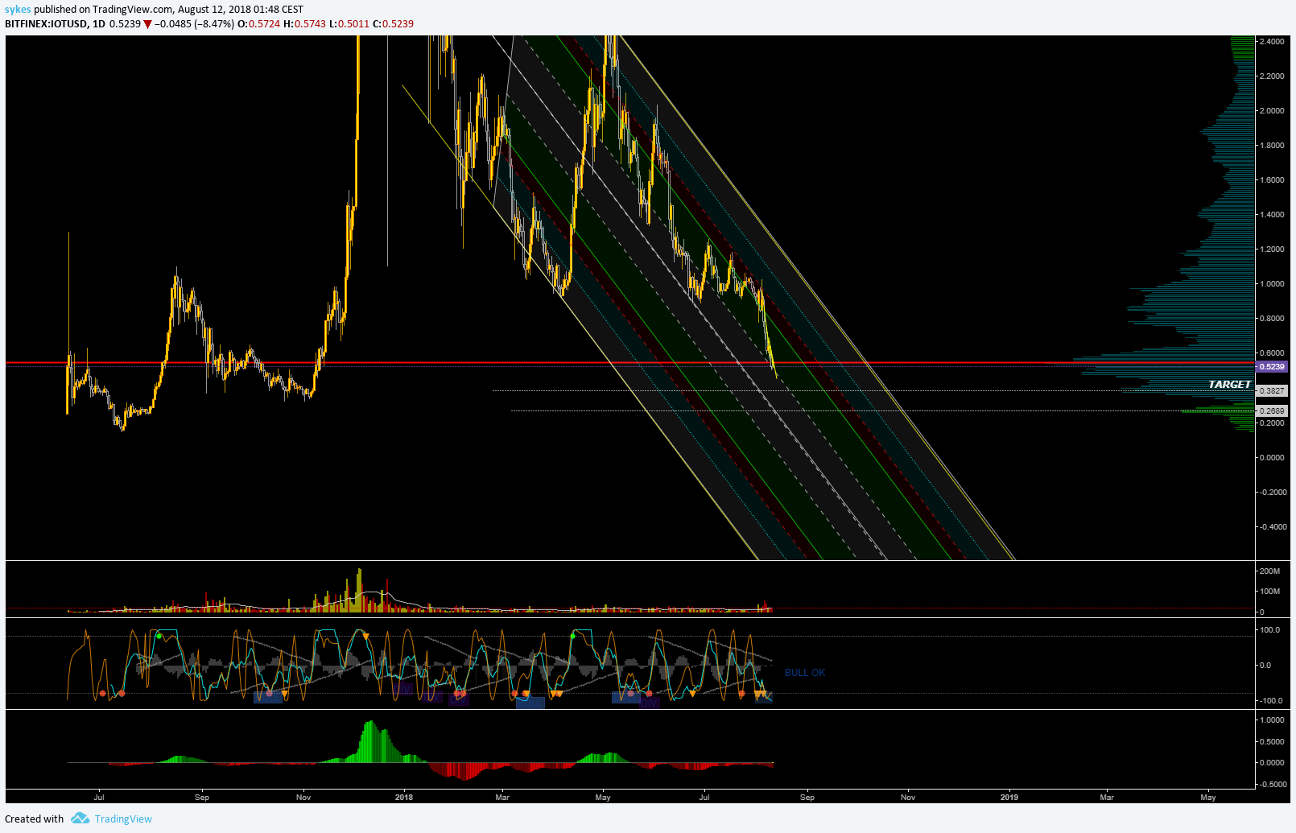Select the BITFINEX:IOTUSD symbol label

click(x=46, y=24)
